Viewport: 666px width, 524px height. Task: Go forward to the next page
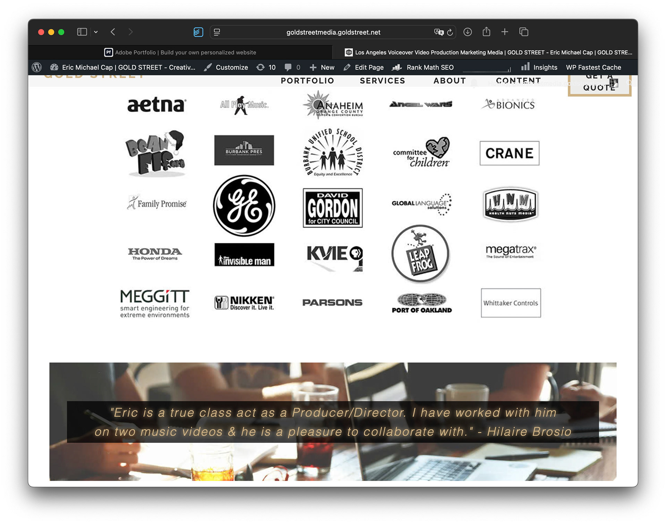[x=130, y=32]
